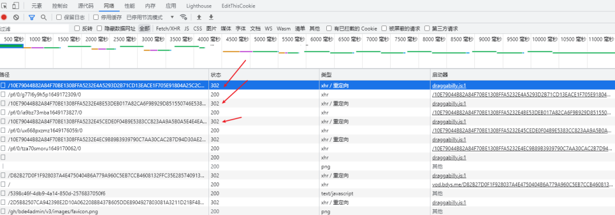Click the file icon of the /pf/0/tza70smoru1649170062/0 row

[3, 148]
